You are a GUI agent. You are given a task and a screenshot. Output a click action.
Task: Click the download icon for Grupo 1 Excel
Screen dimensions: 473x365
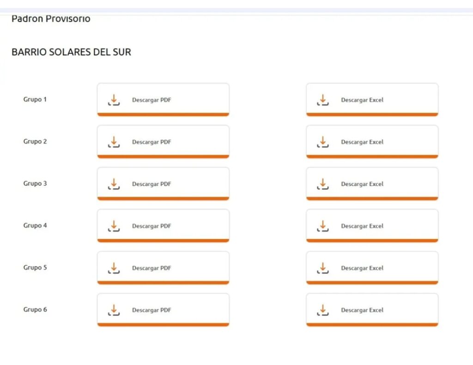coord(323,100)
